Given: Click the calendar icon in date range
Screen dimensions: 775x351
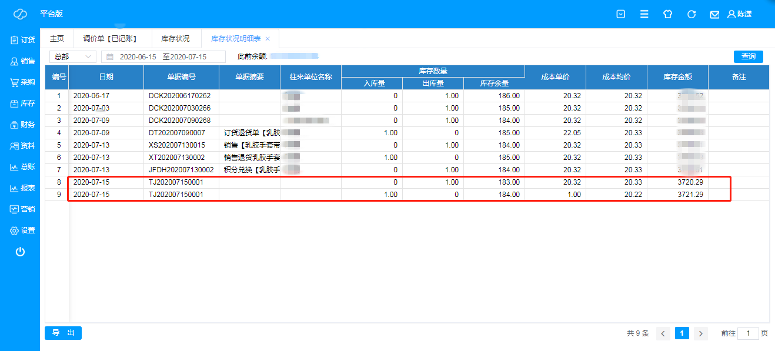Looking at the screenshot, I should click(x=109, y=56).
